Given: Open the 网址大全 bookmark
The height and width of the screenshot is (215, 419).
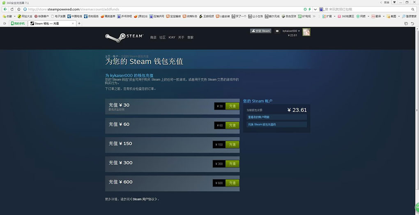Looking at the screenshot, I should point(25,16).
